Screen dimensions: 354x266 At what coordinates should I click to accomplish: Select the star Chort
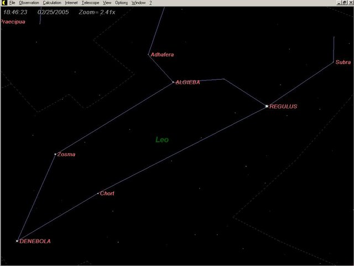[x=98, y=193]
